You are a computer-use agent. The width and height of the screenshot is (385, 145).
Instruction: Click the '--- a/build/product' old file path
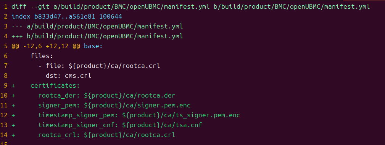pyautogui.click(x=97, y=26)
